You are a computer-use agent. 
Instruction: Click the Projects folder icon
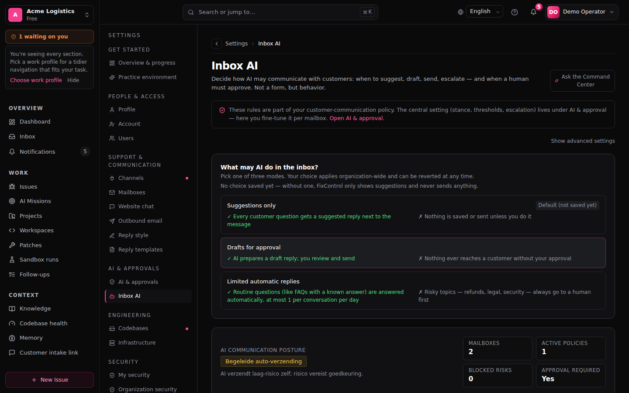(x=12, y=216)
